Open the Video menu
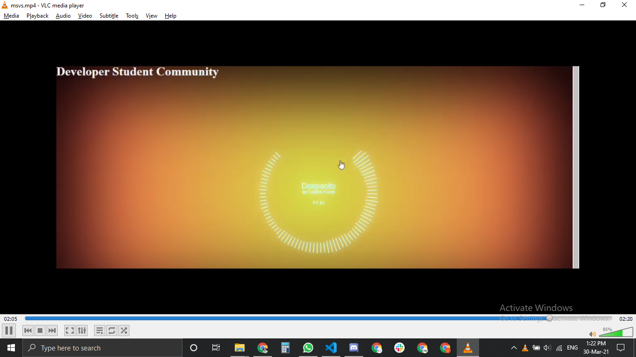This screenshot has width=636, height=357. click(x=85, y=16)
